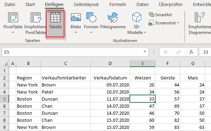Expand the Bilder dropdown arrow
Viewport: 211px width, 131px height.
(x=76, y=32)
